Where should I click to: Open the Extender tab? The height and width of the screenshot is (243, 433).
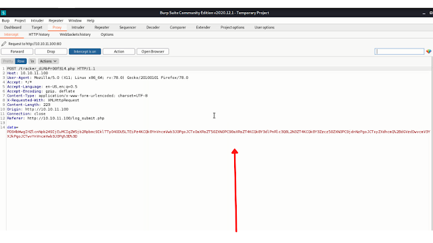point(203,27)
